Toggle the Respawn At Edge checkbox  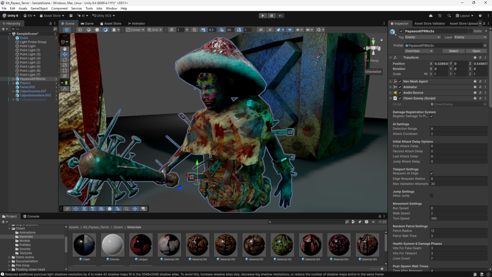431,174
